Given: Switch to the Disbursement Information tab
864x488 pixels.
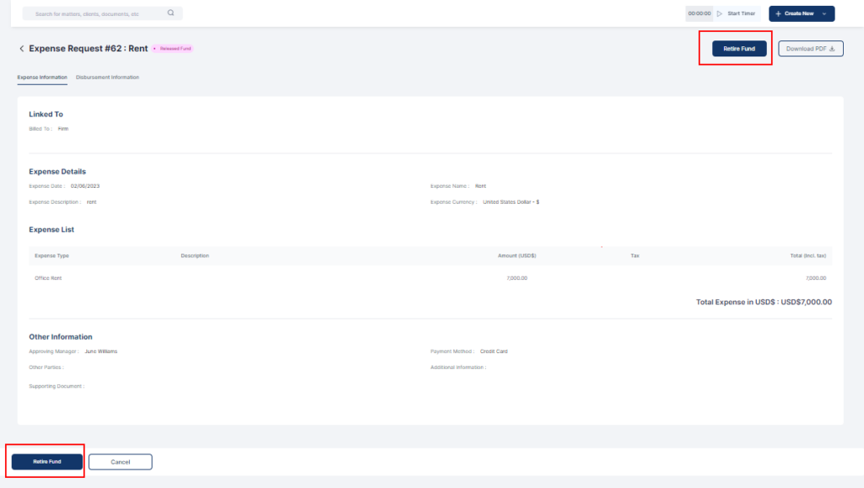Looking at the screenshot, I should tap(107, 78).
